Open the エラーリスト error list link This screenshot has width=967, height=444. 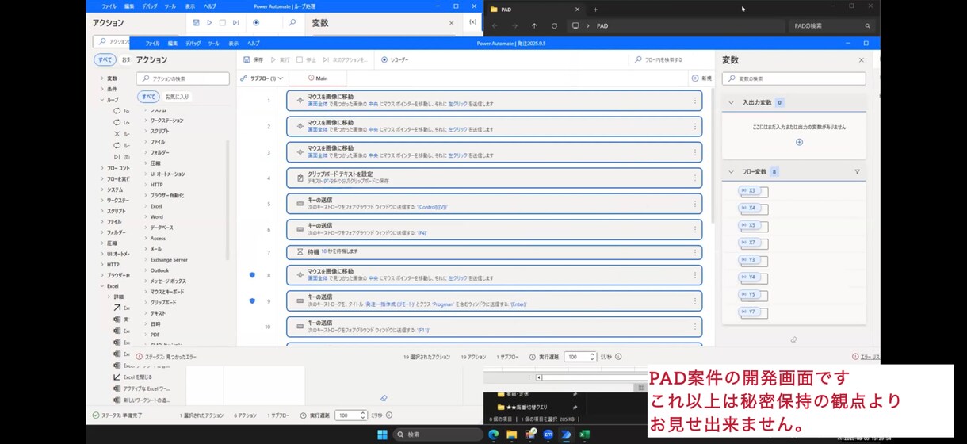pyautogui.click(x=866, y=357)
